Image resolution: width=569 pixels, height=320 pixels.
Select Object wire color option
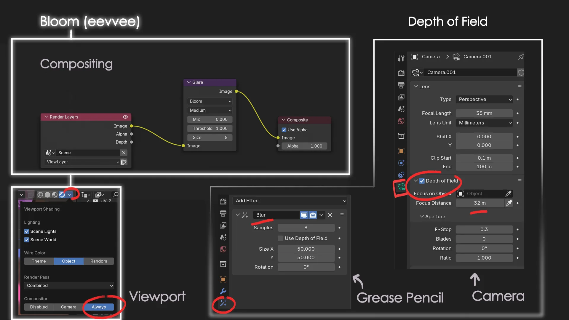[68, 261]
